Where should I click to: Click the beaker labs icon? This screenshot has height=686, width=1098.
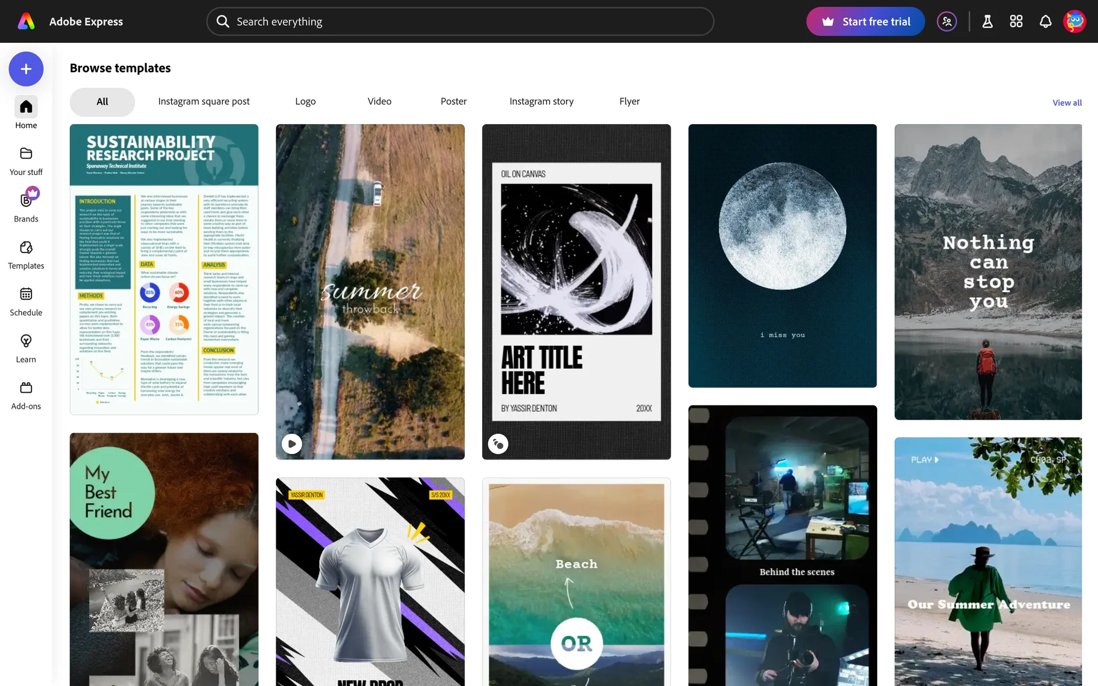coord(987,22)
